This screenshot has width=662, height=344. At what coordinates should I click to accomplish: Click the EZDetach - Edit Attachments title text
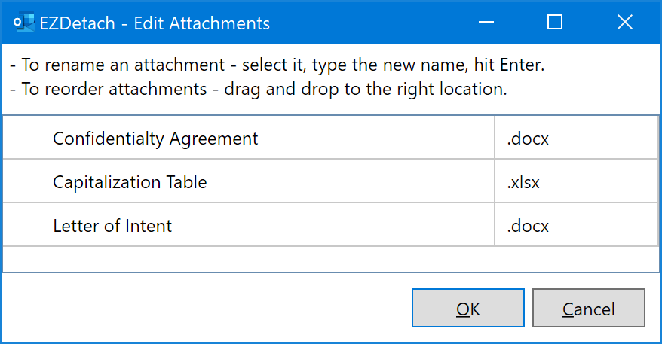click(155, 23)
